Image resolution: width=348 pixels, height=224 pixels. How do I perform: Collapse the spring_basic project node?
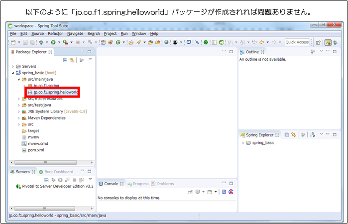click(x=13, y=73)
